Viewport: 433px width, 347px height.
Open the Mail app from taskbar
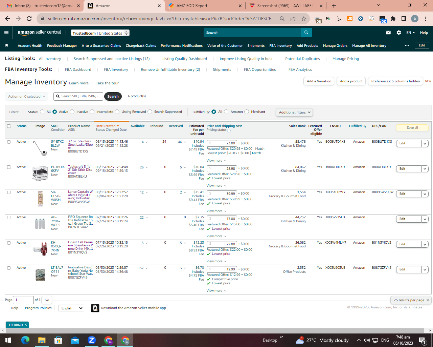coord(75,340)
